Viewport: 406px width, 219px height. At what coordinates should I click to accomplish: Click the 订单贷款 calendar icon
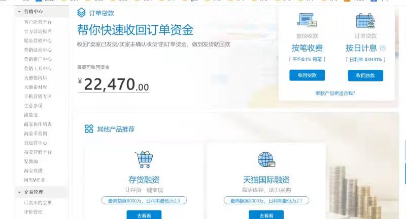tap(365, 21)
